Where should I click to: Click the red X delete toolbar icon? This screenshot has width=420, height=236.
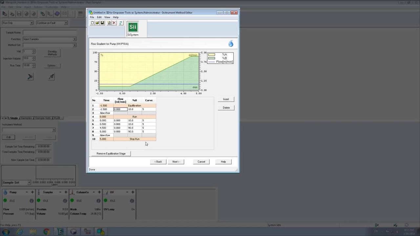114,23
